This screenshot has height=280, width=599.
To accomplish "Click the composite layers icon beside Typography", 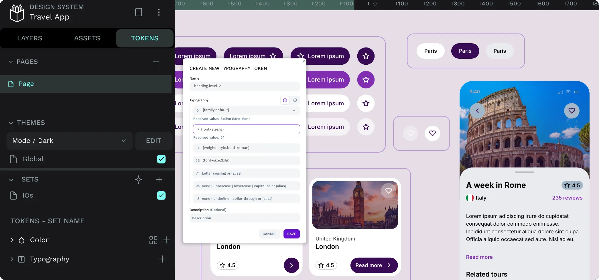I will click(285, 100).
